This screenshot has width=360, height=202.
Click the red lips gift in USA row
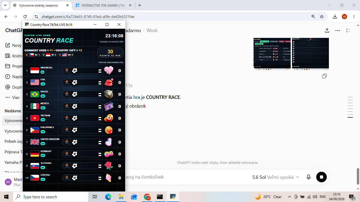point(109,82)
